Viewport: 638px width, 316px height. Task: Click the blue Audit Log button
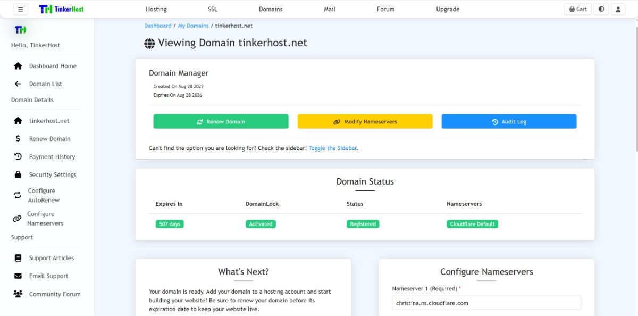point(509,121)
